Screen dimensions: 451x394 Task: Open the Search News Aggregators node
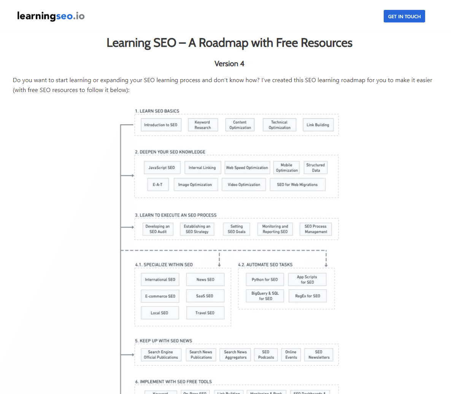coord(235,354)
